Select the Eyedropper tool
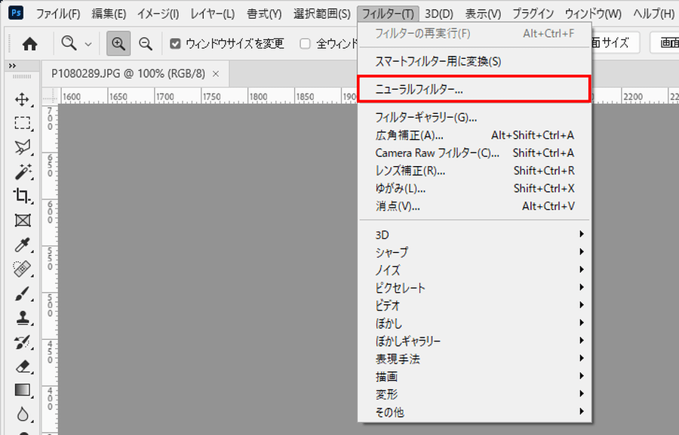Screen dimensions: 679x435 tap(23, 245)
